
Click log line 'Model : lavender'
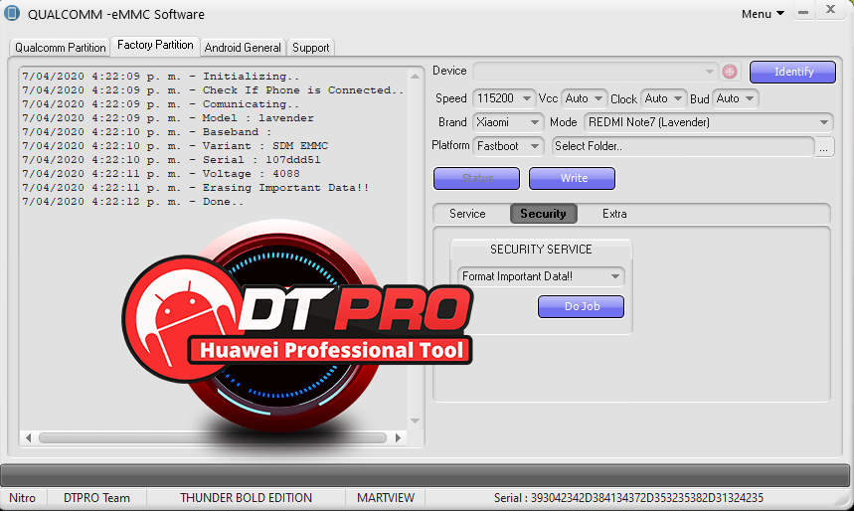(168, 117)
